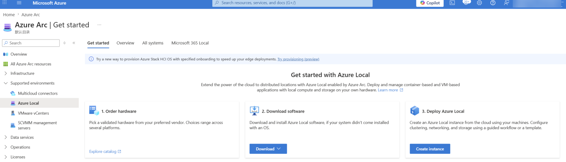Toggle the sidebar expand/collapse arrows icon
The width and height of the screenshot is (566, 162).
64,43
